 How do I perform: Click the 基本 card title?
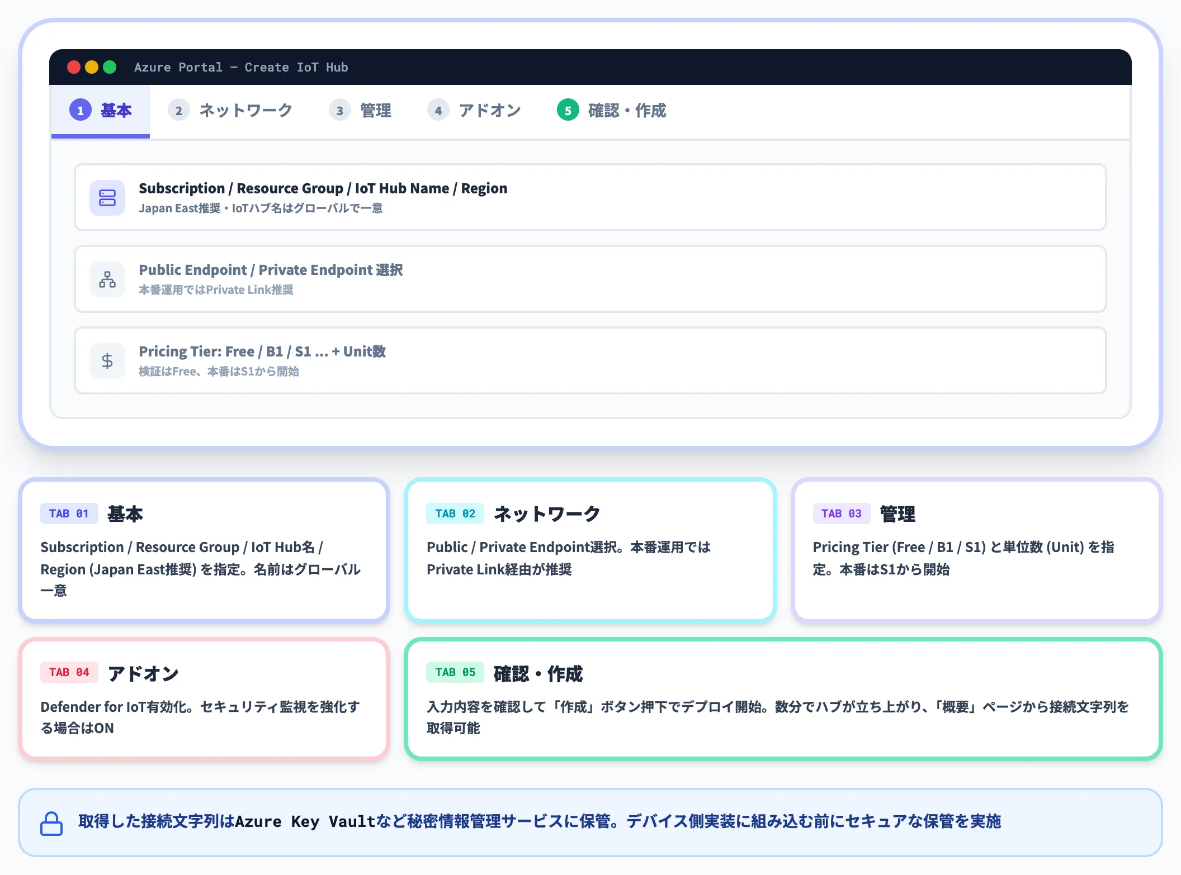coord(125,514)
